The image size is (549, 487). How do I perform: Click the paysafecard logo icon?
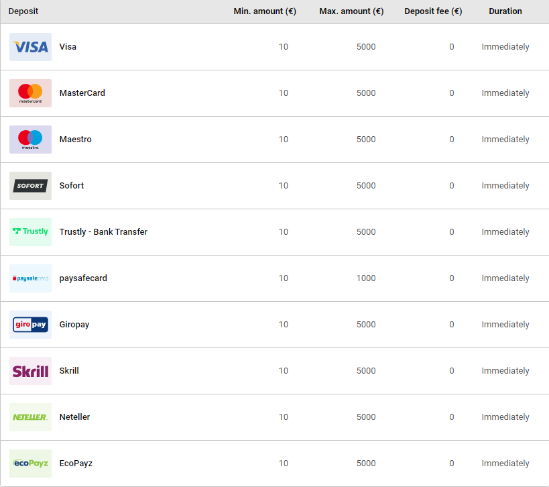coord(30,278)
